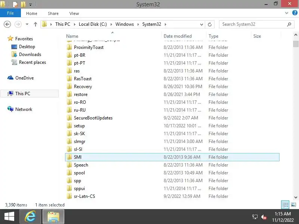Expand breadcrumb arrow after Windows

click(138, 24)
